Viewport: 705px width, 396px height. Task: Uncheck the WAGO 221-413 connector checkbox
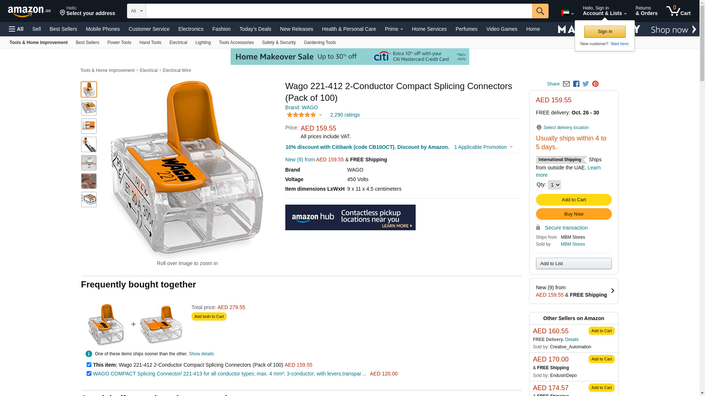tap(89, 374)
